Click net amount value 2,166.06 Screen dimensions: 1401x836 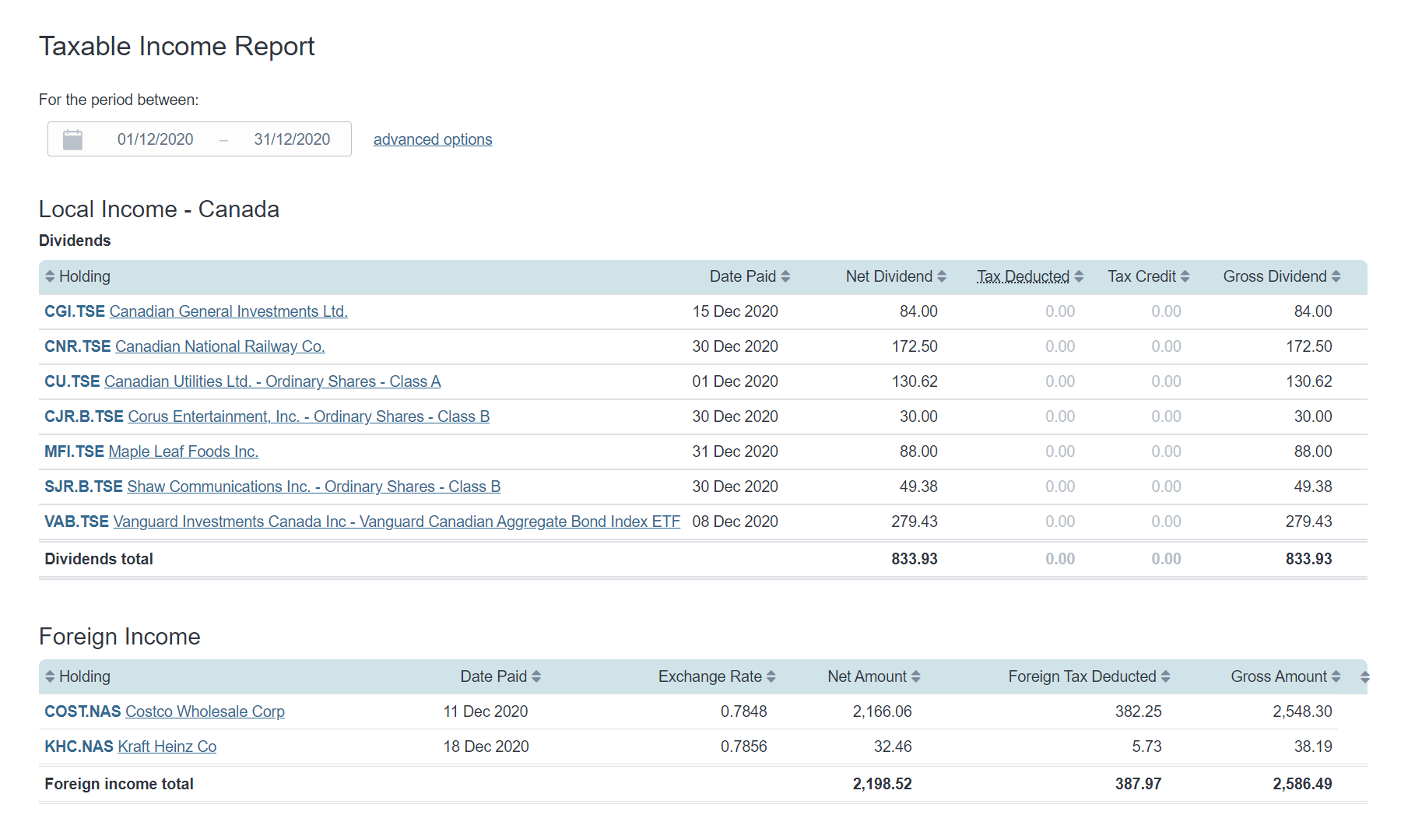point(882,711)
